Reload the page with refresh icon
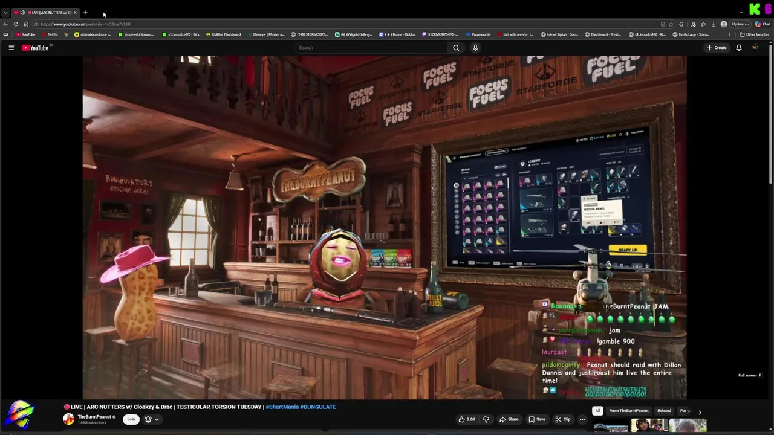The height and width of the screenshot is (435, 774). pos(16,24)
